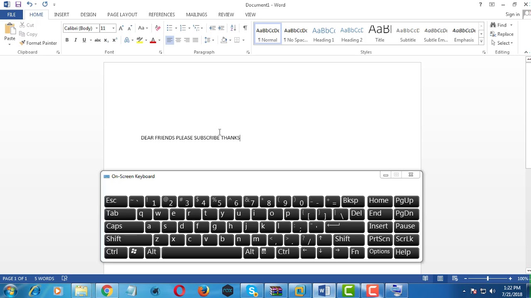This screenshot has width=531, height=298.
Task: Toggle Bold formatting
Action: tap(67, 40)
